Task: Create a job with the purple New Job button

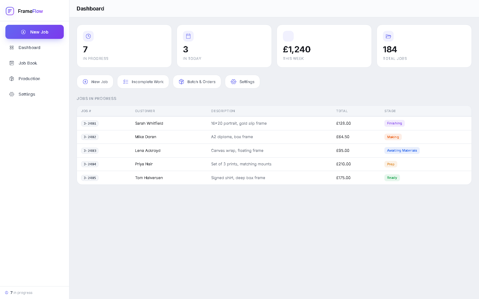Action: click(x=34, y=32)
